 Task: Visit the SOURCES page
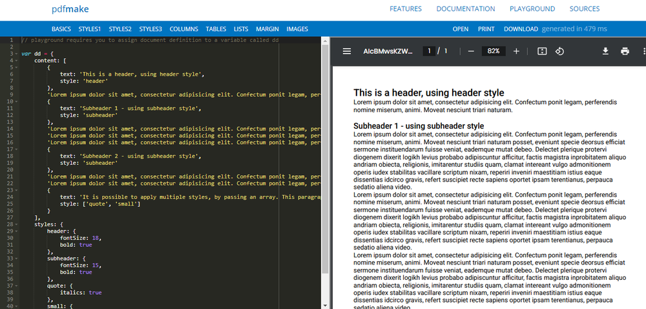(585, 8)
